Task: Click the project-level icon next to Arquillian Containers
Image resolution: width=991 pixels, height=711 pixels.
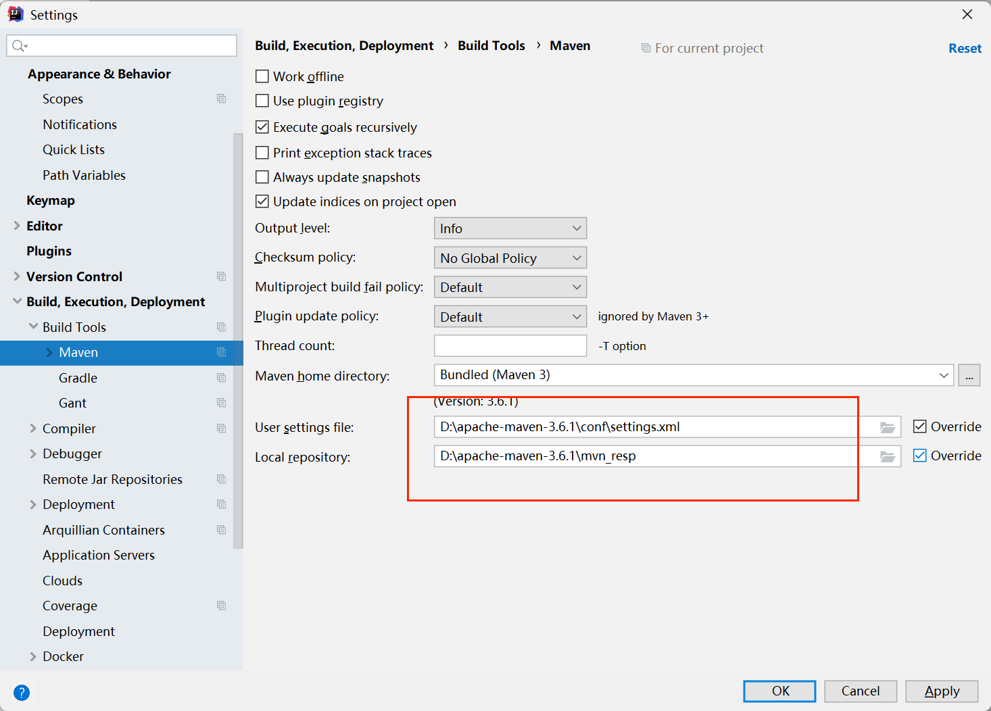Action: pos(221,530)
